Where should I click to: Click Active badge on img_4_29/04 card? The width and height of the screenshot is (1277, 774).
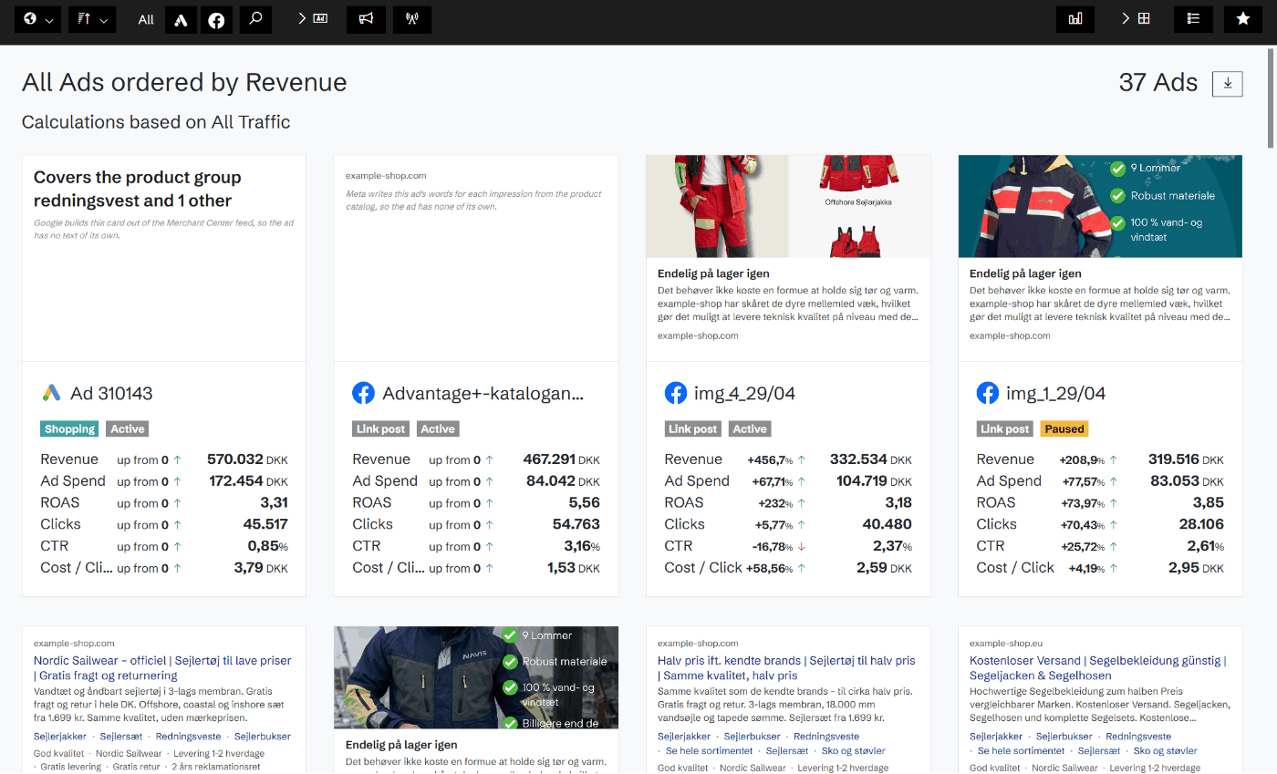(x=750, y=428)
